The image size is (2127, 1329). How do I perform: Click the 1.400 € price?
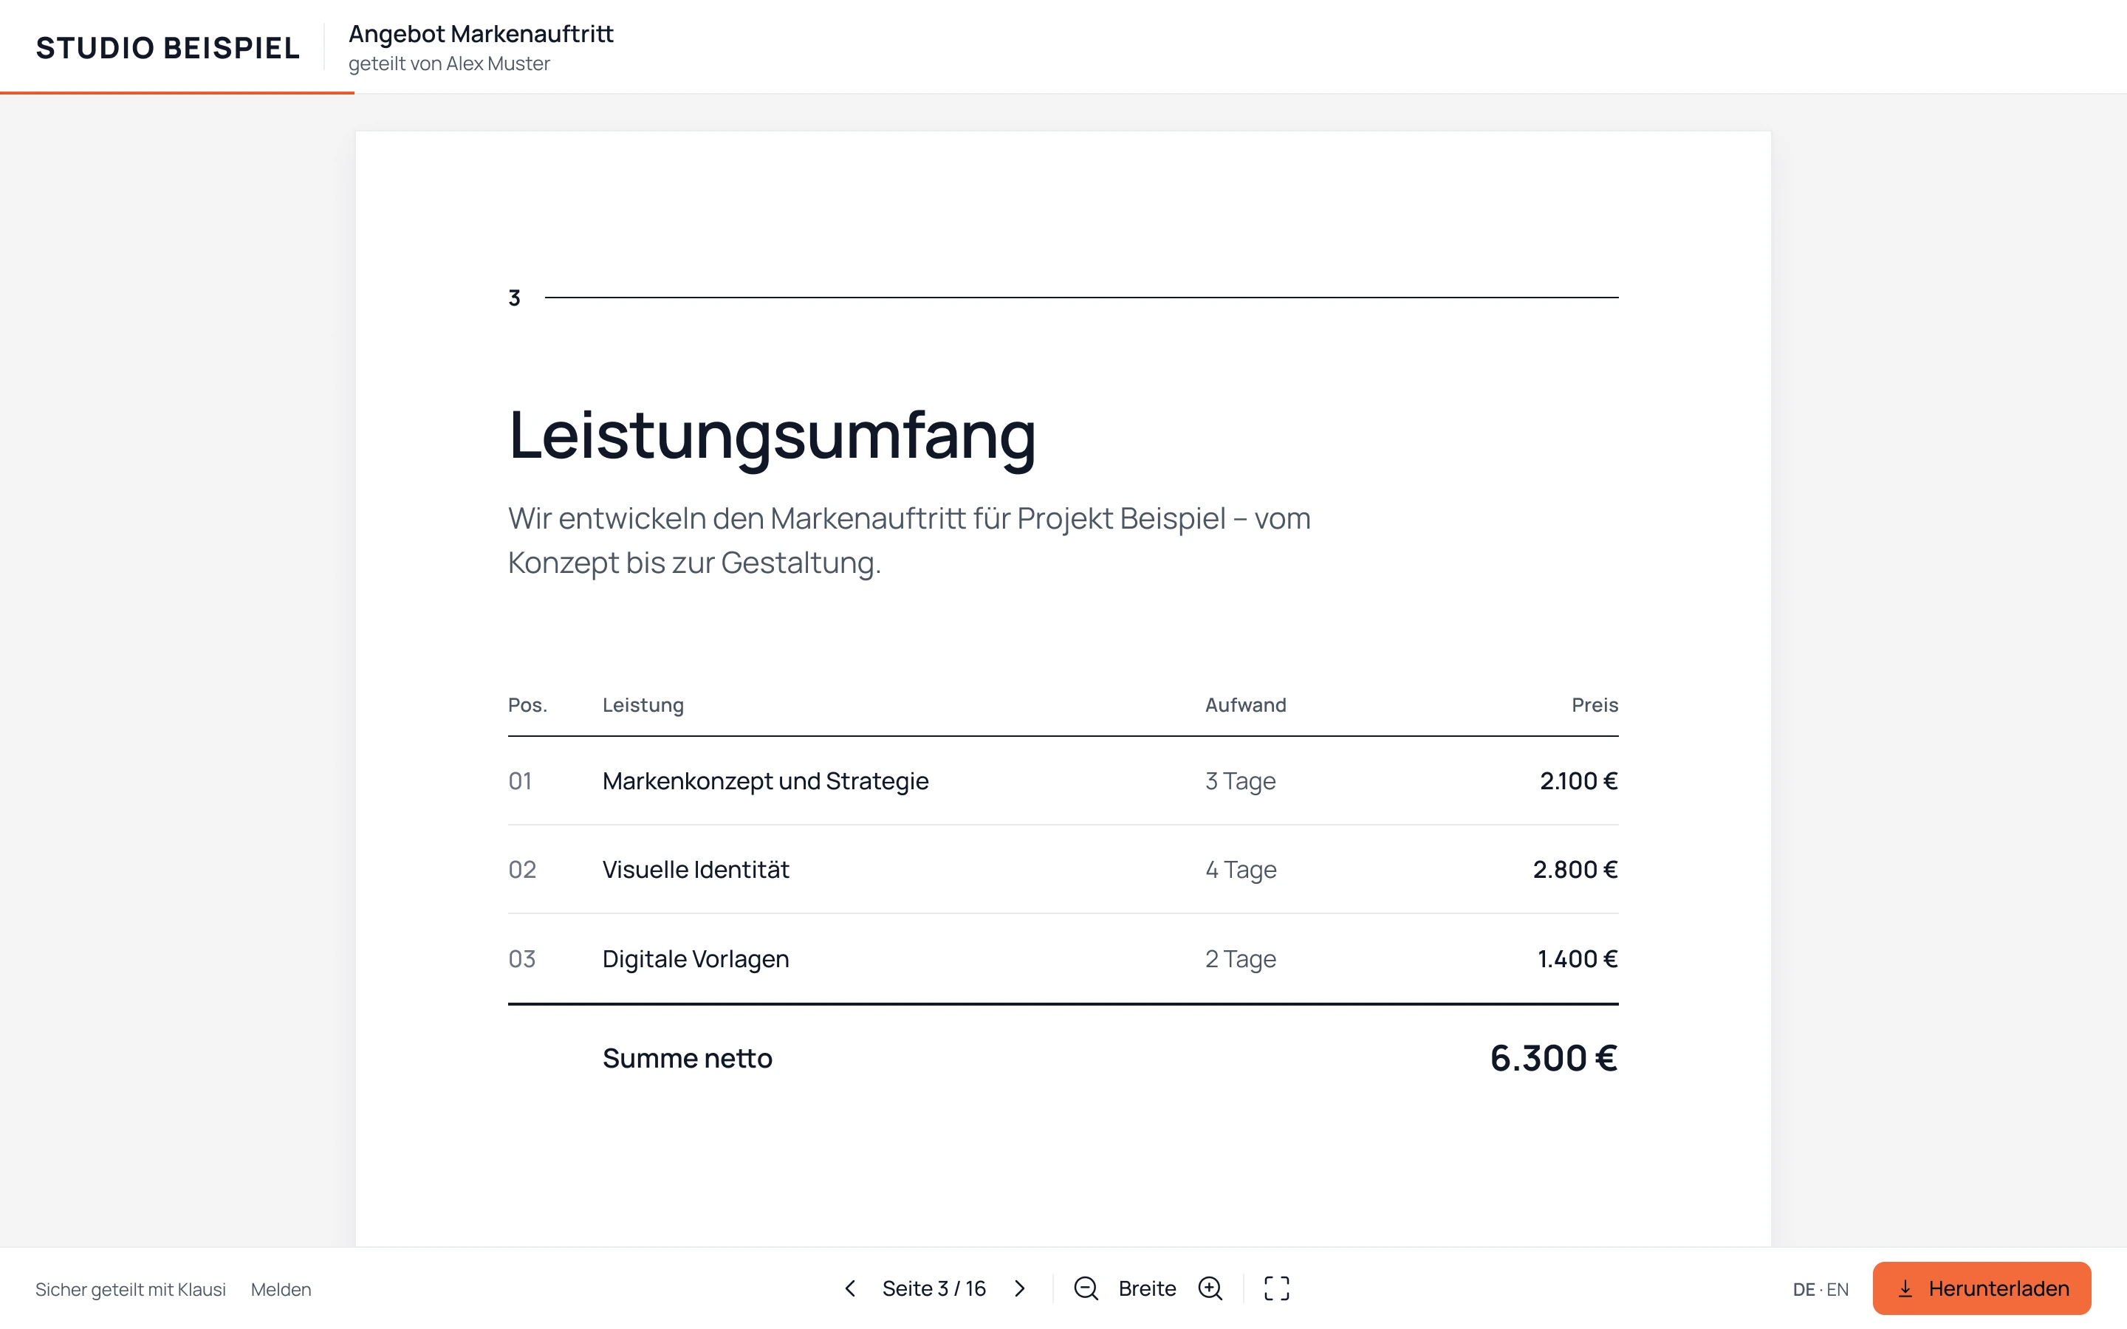pyautogui.click(x=1578, y=958)
